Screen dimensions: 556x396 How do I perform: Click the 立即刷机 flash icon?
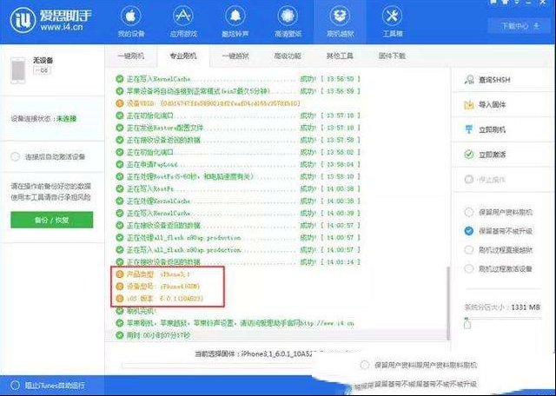click(469, 129)
